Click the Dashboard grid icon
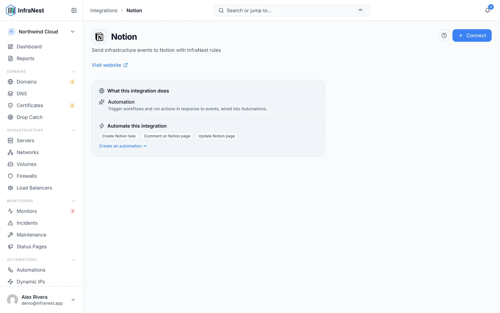The width and height of the screenshot is (500, 313). click(10, 47)
